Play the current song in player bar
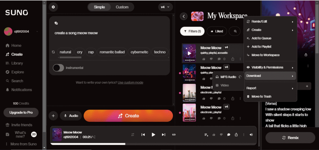 [x=153, y=134]
